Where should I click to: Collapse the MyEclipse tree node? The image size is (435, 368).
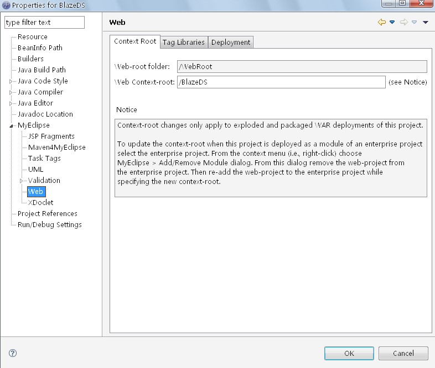click(11, 126)
